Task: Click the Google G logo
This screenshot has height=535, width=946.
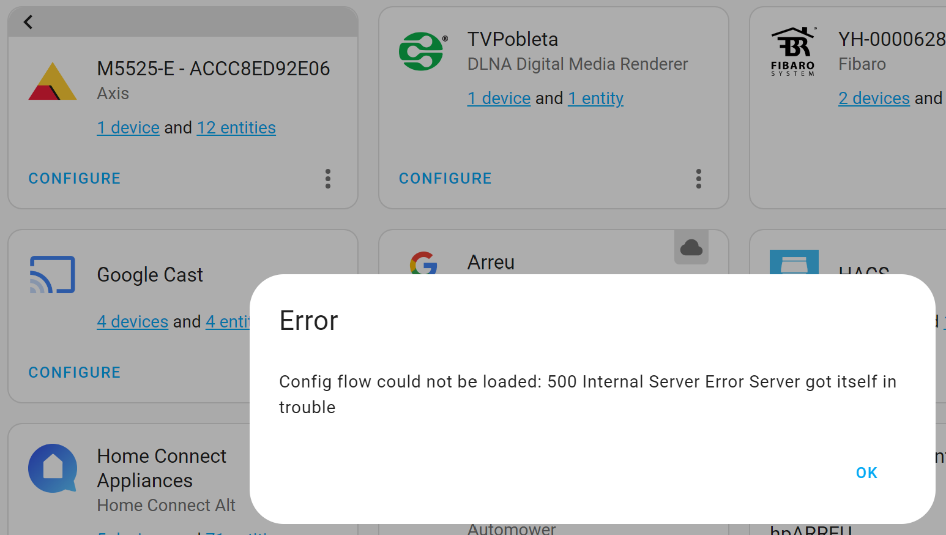Action: 423,263
